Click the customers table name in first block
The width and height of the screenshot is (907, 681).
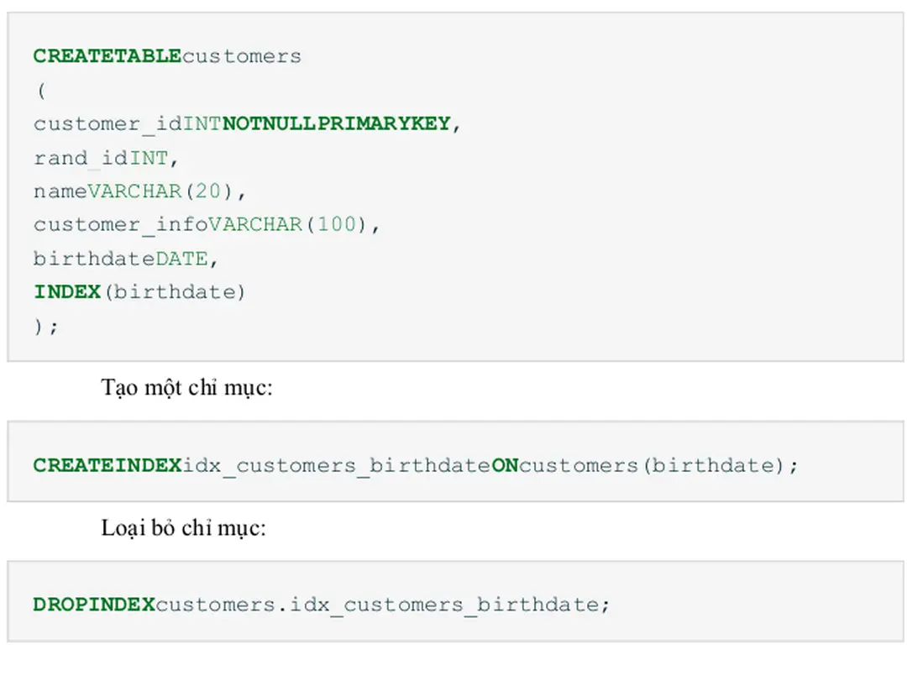pos(242,56)
